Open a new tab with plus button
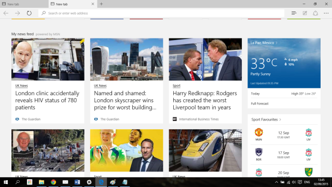 coord(101,4)
